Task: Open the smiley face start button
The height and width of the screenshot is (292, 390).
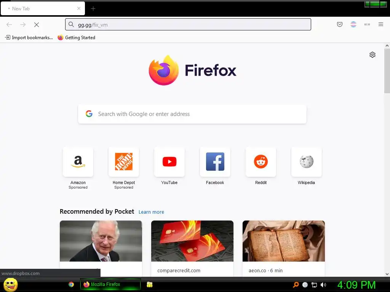Action: 11,284
